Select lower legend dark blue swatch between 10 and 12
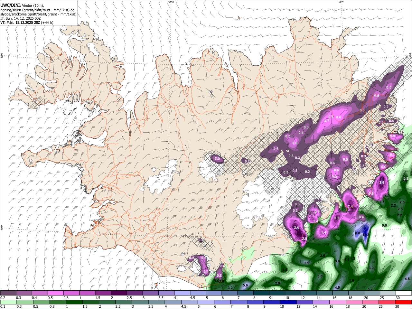 pyautogui.click(x=288, y=302)
